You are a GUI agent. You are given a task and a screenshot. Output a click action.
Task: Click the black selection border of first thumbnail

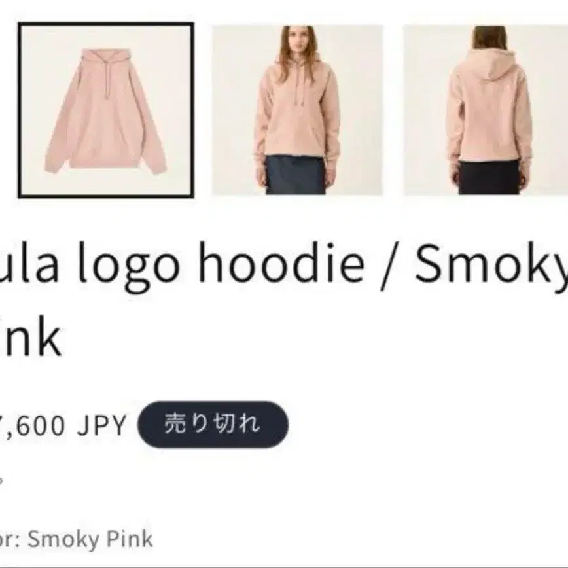[106, 24]
